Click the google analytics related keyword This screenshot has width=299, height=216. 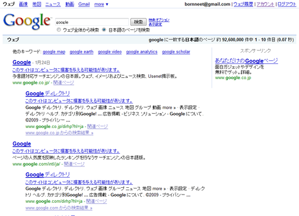tap(142, 52)
